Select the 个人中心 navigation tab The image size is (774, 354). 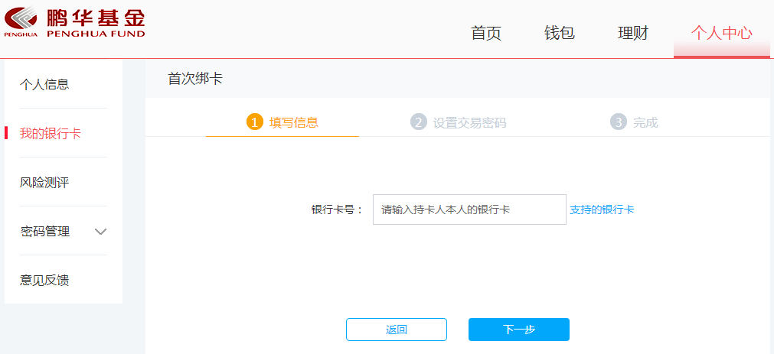tap(722, 33)
